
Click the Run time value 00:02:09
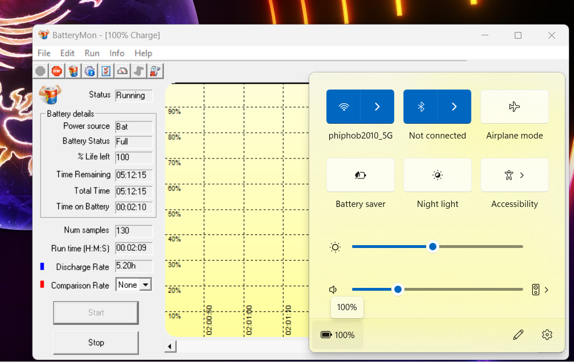click(134, 248)
